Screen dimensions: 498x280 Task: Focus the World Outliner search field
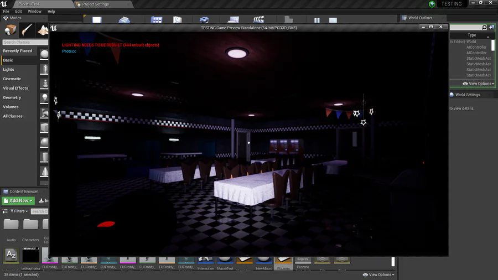(x=469, y=28)
